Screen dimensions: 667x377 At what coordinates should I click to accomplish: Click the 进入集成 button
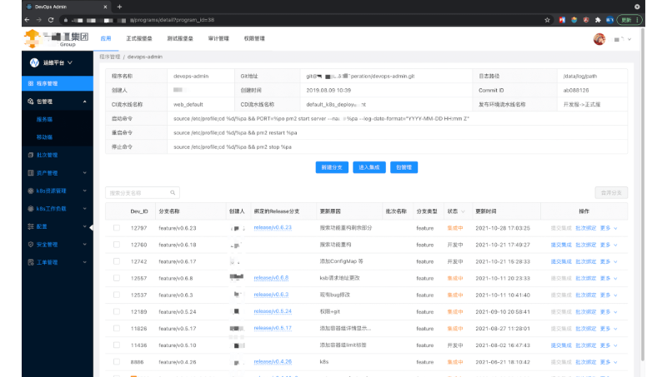369,167
